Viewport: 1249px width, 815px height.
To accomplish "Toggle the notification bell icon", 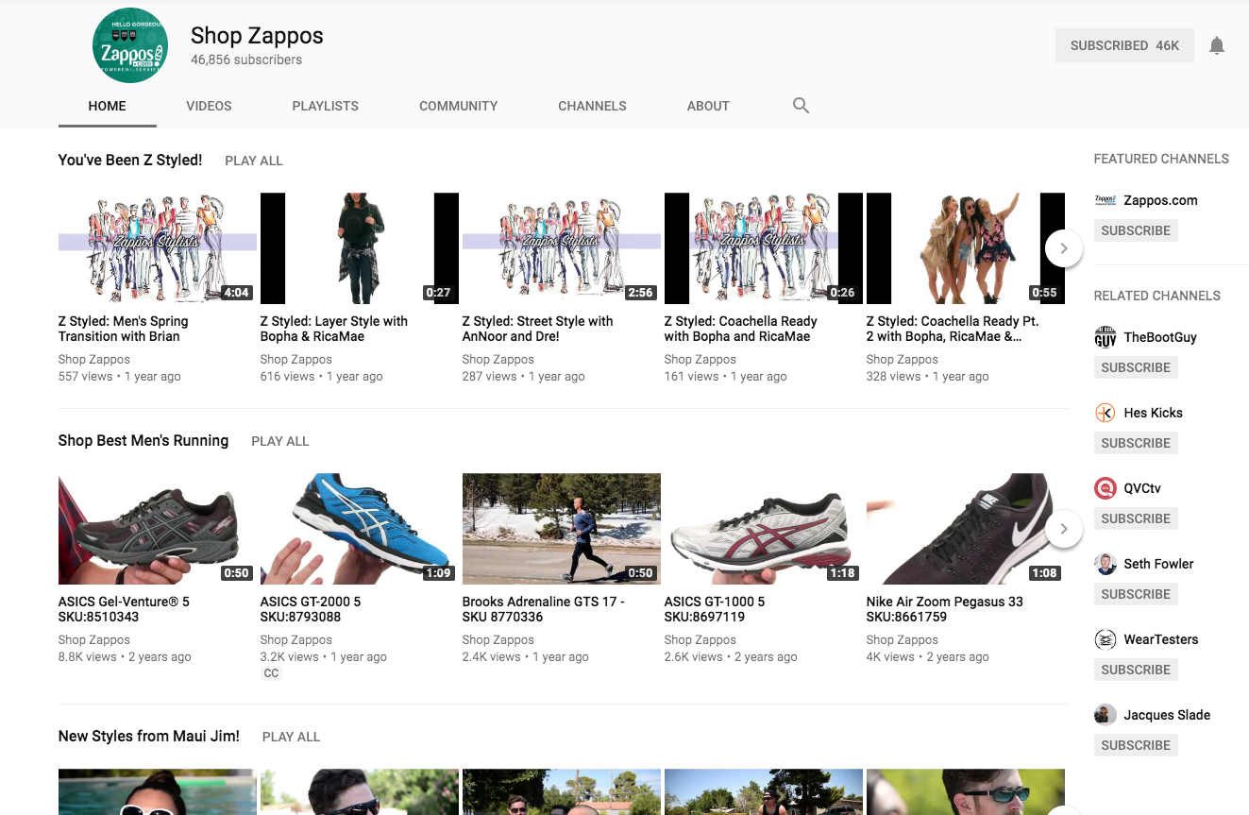I will [1217, 45].
